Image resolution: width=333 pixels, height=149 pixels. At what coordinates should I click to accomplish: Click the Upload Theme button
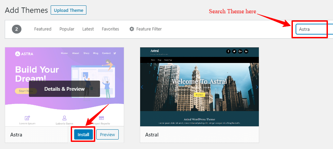click(x=68, y=10)
